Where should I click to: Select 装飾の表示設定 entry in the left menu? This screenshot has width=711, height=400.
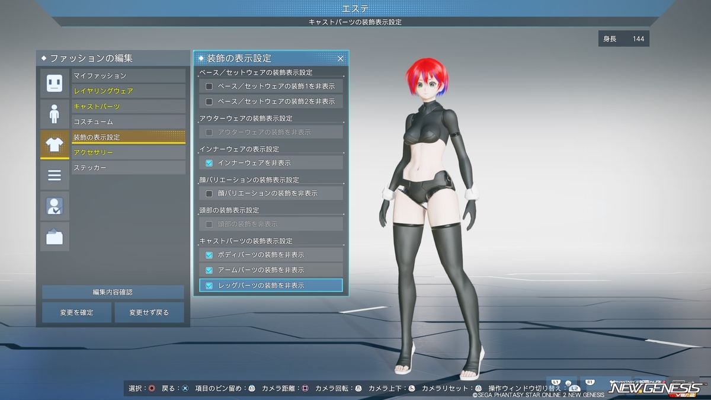click(128, 137)
